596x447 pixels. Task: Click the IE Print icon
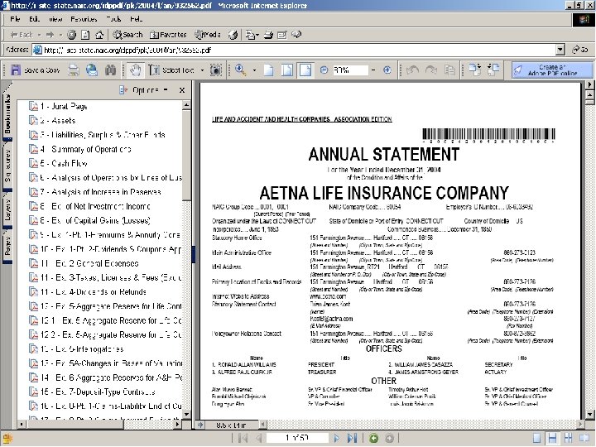(x=268, y=35)
